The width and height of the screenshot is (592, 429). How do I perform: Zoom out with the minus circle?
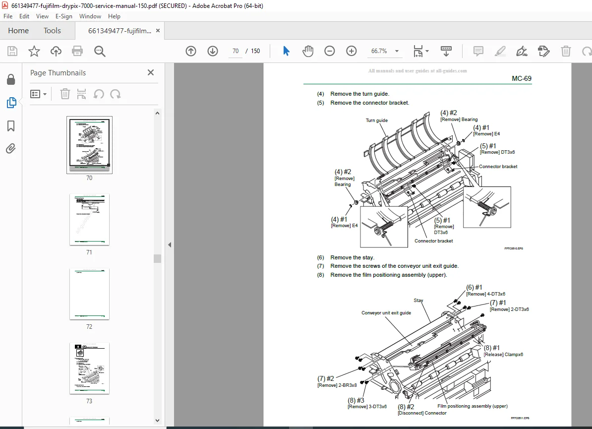pos(330,51)
